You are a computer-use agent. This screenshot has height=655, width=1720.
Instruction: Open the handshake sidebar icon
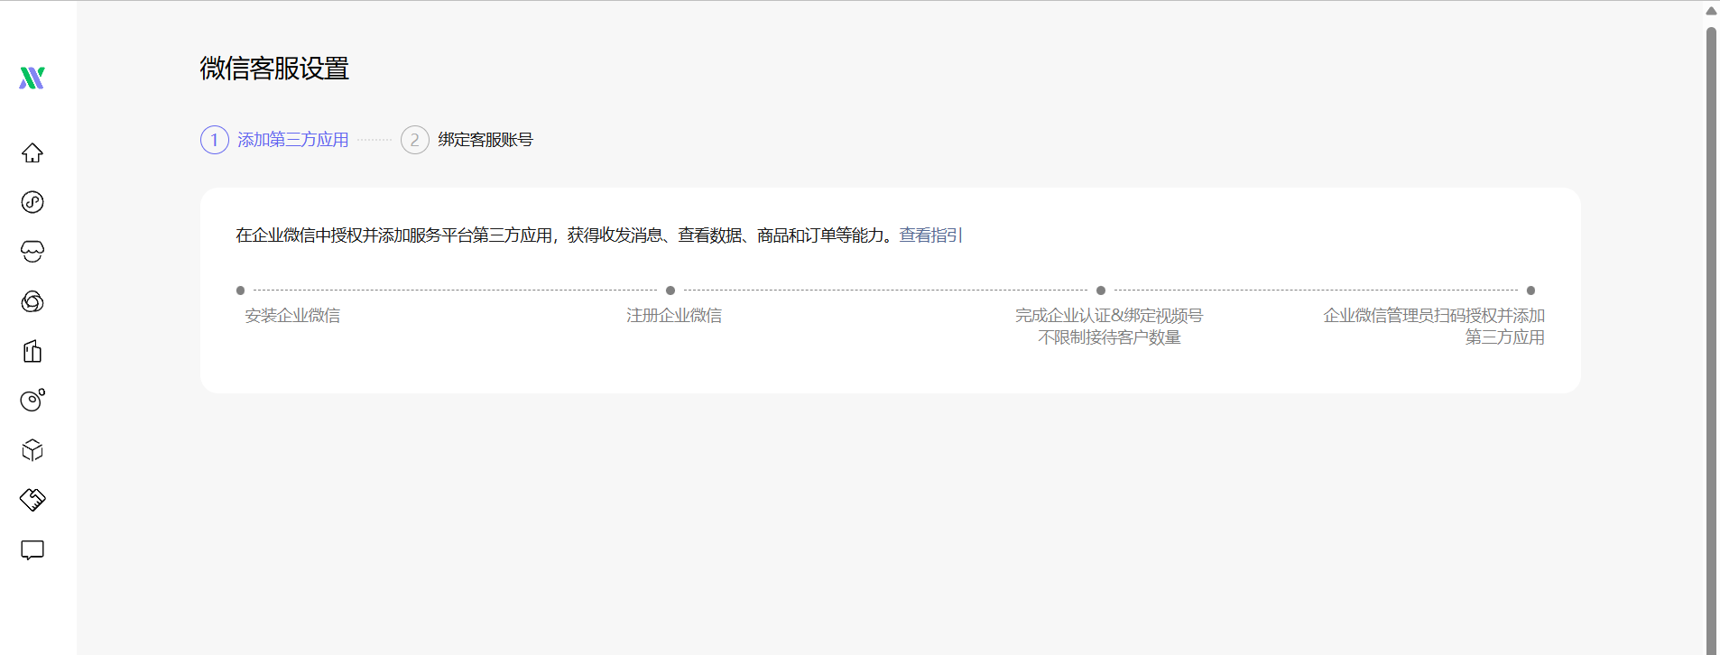tap(32, 500)
